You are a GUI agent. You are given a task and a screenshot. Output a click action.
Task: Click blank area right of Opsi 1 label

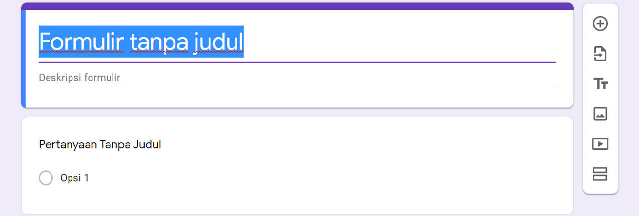pos(301,178)
